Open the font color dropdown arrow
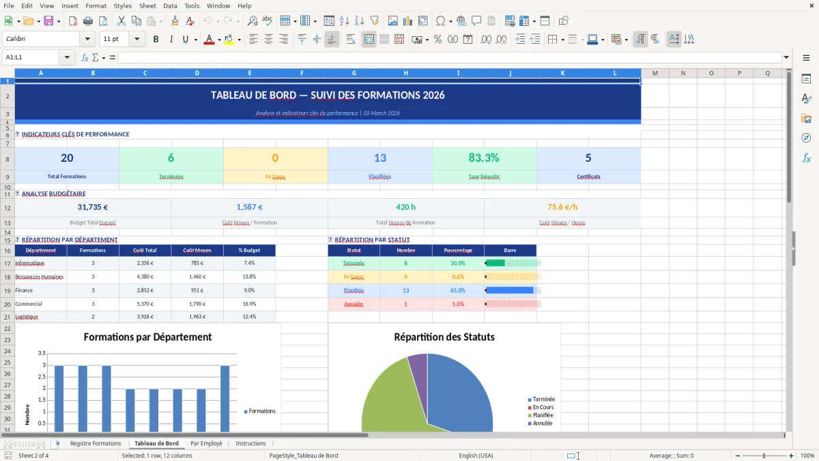The width and height of the screenshot is (819, 461). [218, 39]
